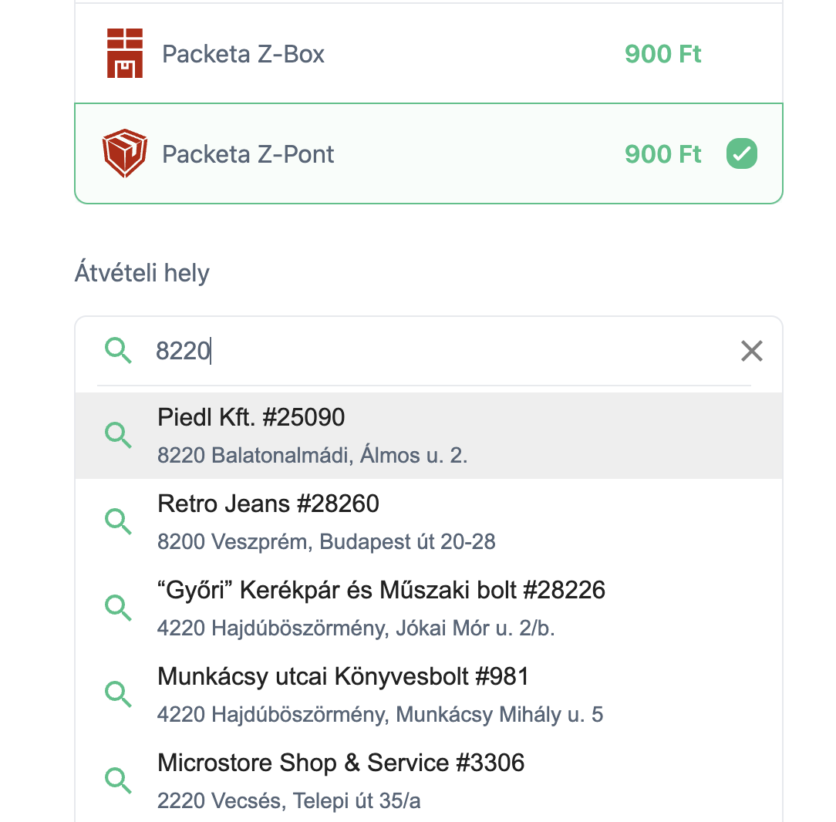Viewport: 836px width, 822px height.
Task: Toggle the green Packeta Z-Pont checkmark
Action: 741,154
